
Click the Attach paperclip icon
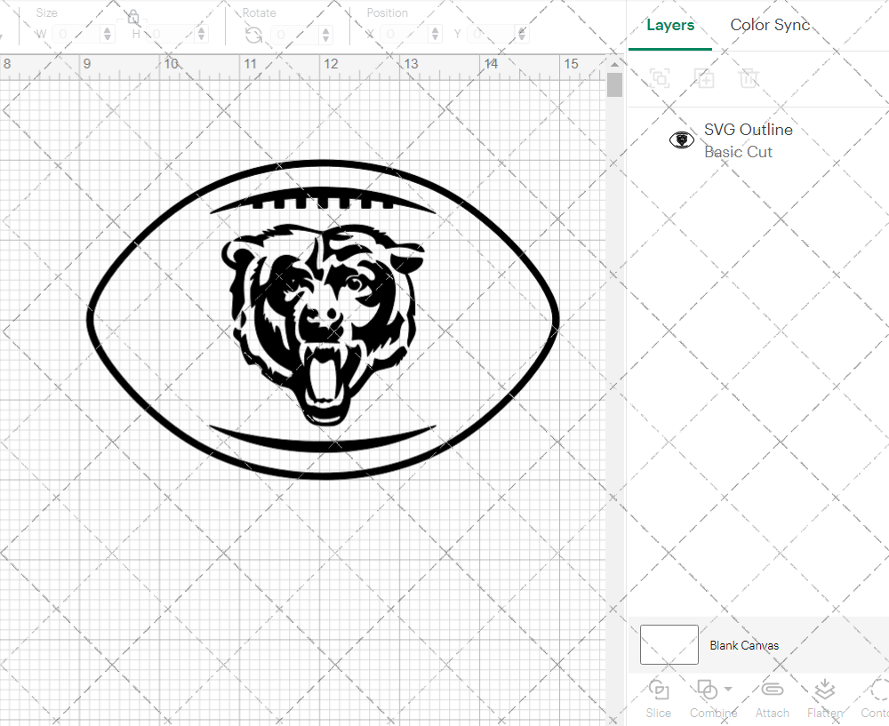click(x=772, y=690)
